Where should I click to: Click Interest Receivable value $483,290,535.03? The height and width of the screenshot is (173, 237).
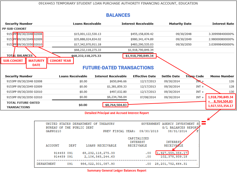pyautogui.click(x=142, y=45)
